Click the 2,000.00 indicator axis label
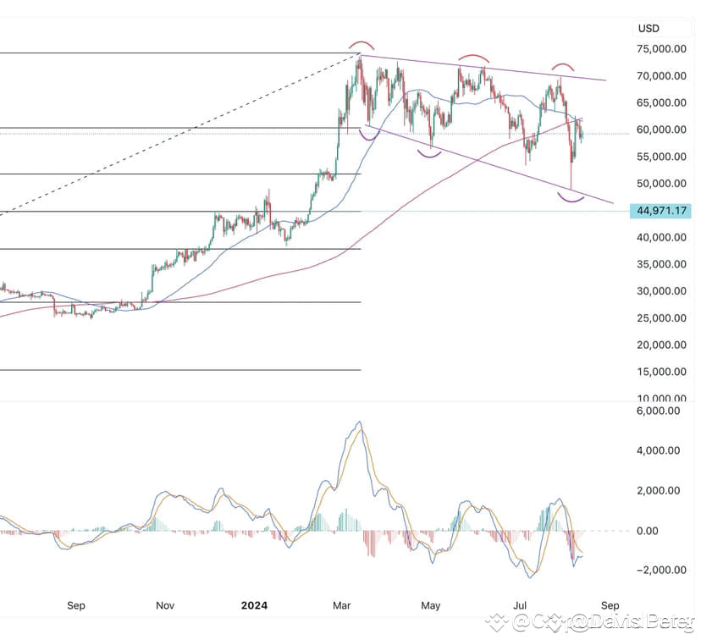 coord(658,491)
